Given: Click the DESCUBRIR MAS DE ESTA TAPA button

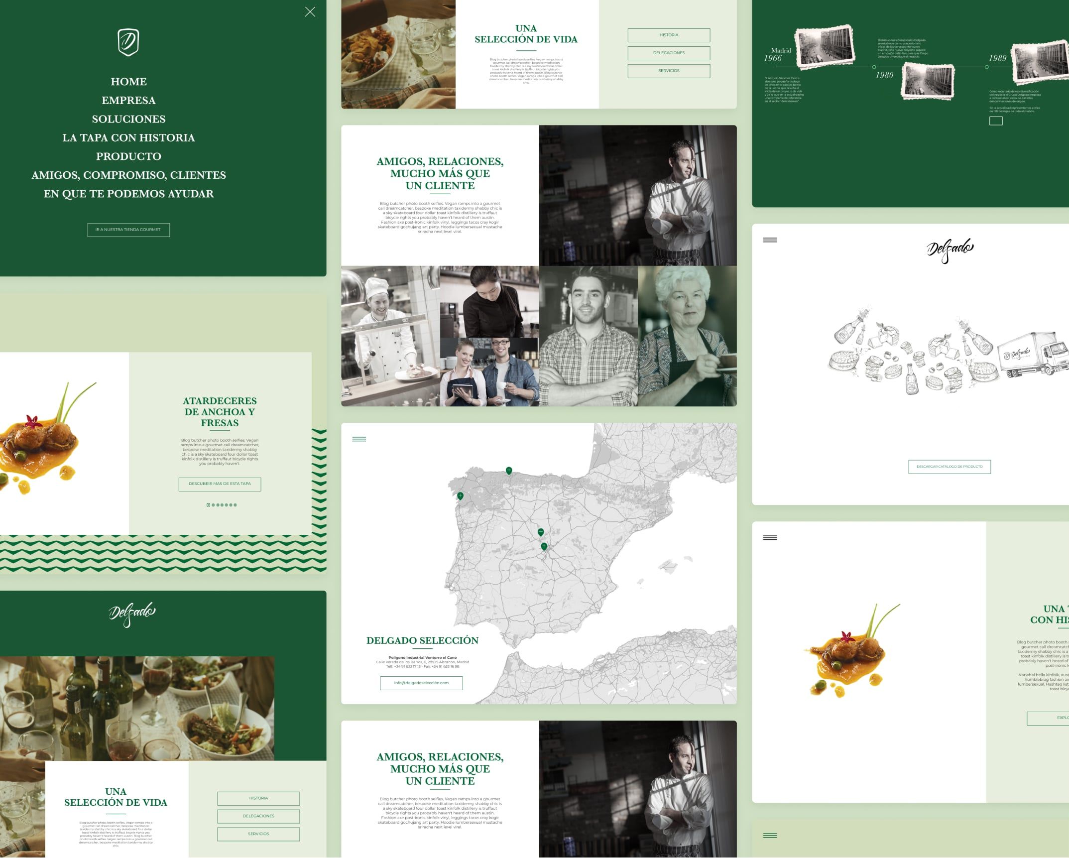Looking at the screenshot, I should pos(220,484).
